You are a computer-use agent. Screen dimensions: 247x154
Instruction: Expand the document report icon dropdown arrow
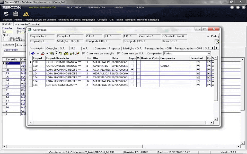tap(56, 53)
